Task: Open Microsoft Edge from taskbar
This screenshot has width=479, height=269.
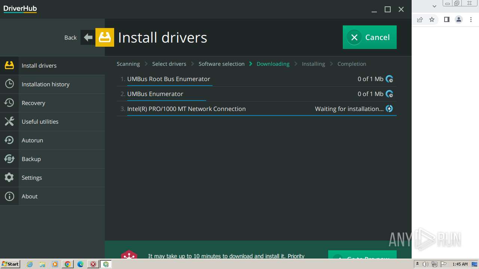Action: point(80,264)
